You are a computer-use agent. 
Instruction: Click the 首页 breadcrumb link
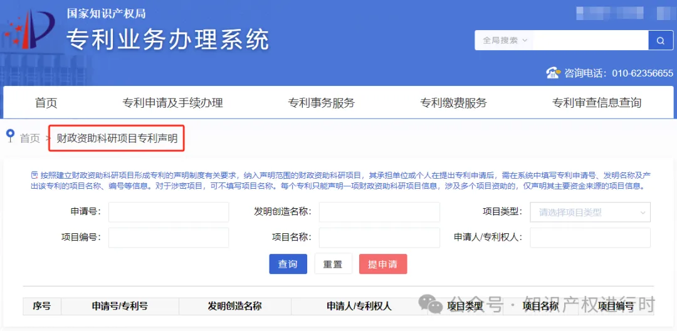click(x=30, y=139)
